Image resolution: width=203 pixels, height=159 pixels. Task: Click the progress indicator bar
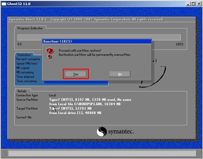(99, 37)
